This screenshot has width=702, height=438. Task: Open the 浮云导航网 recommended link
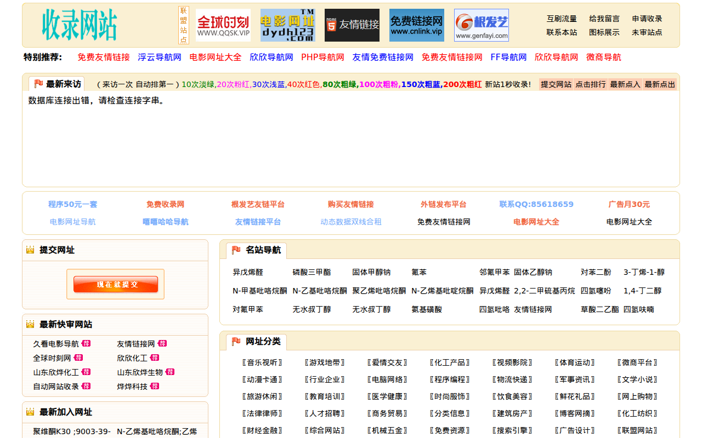coord(159,57)
